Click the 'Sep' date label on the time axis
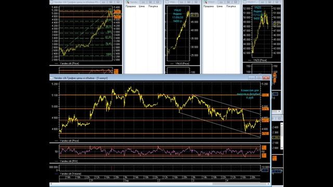Image resolution: width=333 pixels, height=187 pixels. tap(127, 181)
